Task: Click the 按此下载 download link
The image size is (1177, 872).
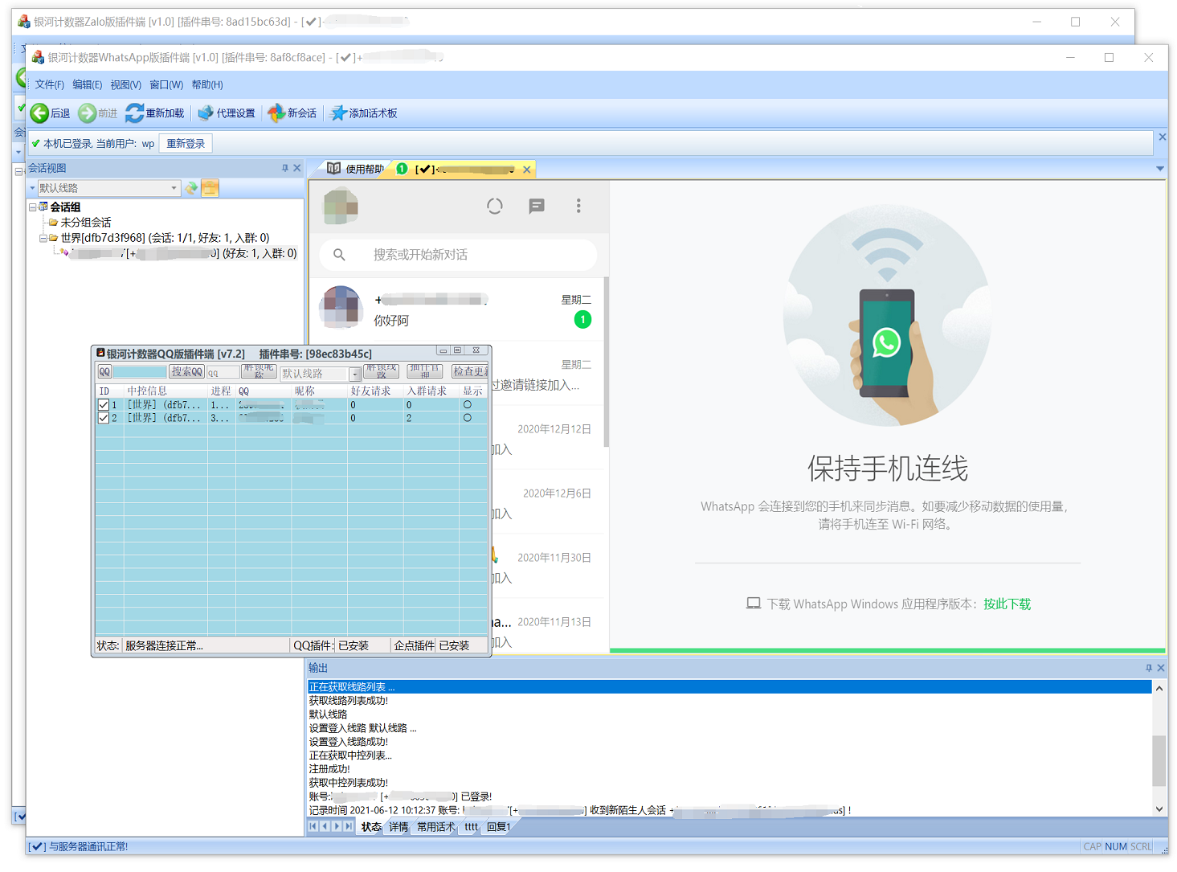Action: tap(1007, 604)
